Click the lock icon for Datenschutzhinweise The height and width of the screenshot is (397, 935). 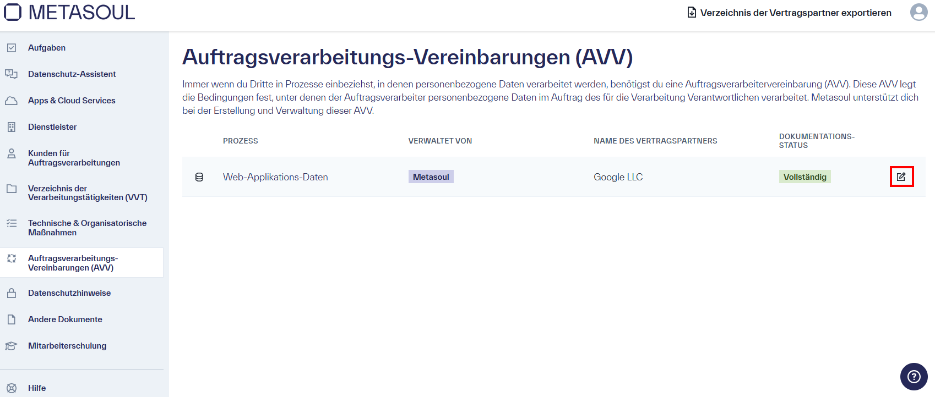point(12,293)
